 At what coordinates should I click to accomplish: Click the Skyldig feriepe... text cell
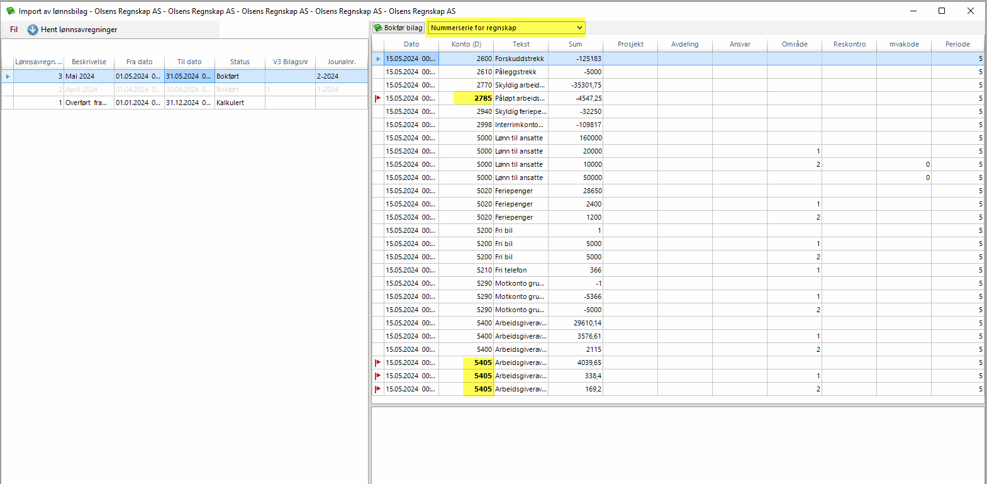[521, 111]
